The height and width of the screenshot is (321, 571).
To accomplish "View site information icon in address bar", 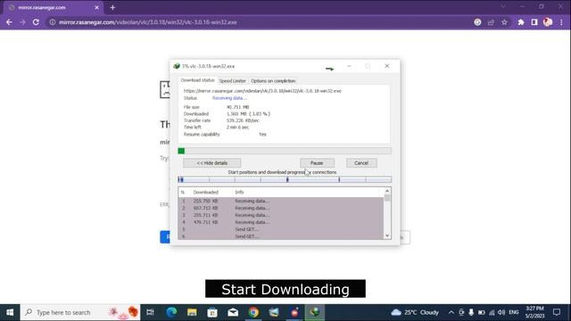I will (53, 22).
